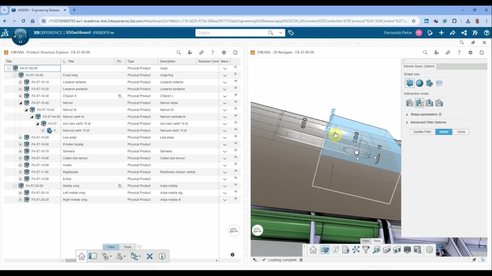Sort by the Type column header

coord(141,61)
